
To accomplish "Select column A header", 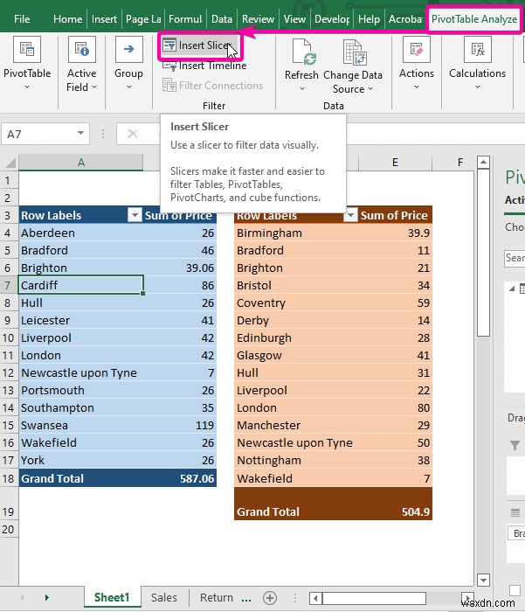I will point(80,162).
